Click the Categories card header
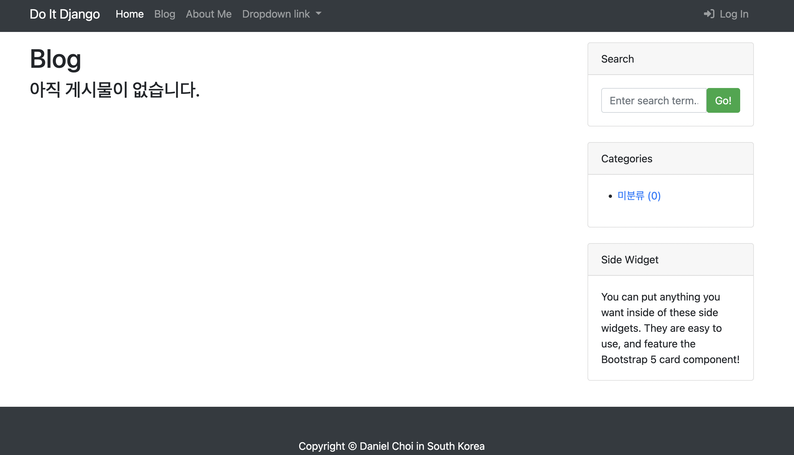The image size is (794, 455). click(670, 159)
